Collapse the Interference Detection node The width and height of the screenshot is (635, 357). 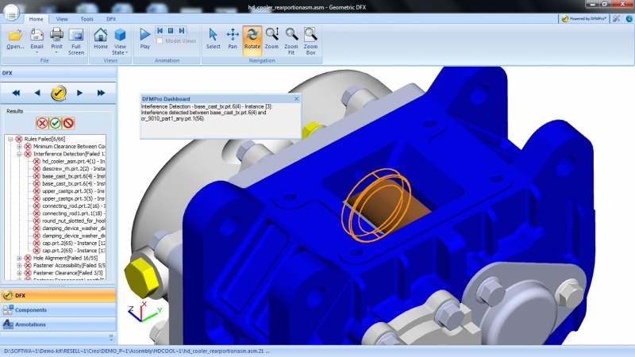[19, 154]
